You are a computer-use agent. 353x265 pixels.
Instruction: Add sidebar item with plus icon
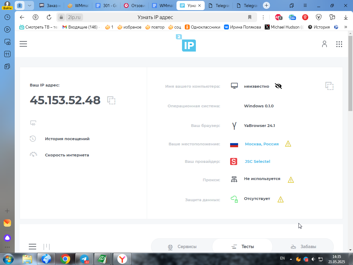click(7, 211)
